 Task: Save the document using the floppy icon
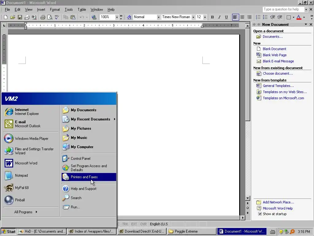[x=20, y=17]
